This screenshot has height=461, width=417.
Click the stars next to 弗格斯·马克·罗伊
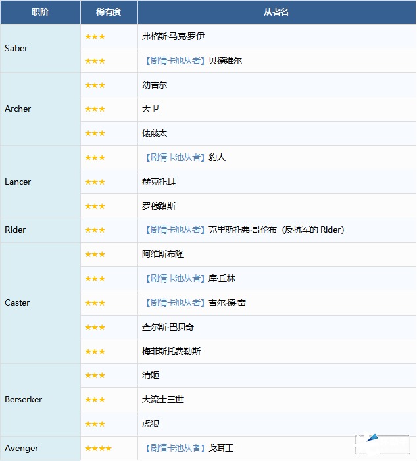95,37
